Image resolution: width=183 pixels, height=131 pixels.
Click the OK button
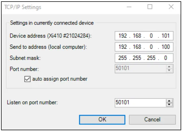pos(102,119)
